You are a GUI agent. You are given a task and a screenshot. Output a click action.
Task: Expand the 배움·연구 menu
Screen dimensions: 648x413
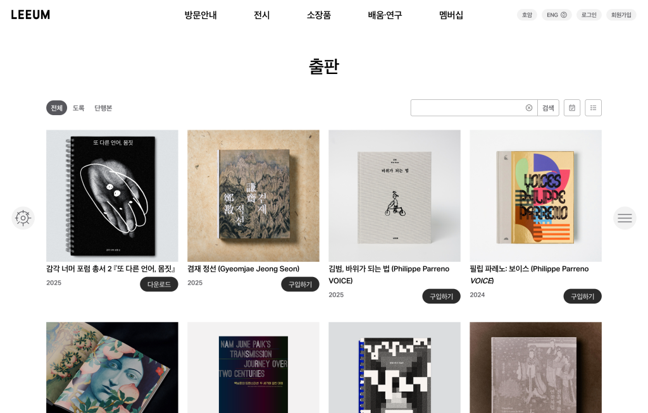point(385,15)
